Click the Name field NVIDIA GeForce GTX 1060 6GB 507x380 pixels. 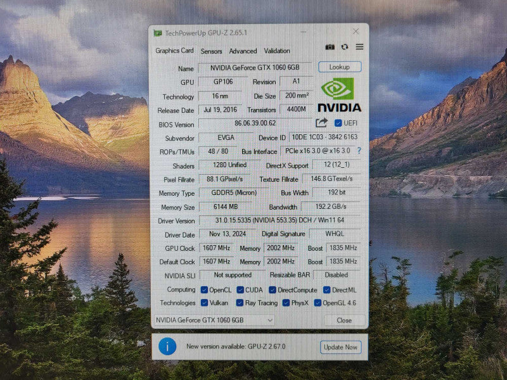(x=255, y=68)
